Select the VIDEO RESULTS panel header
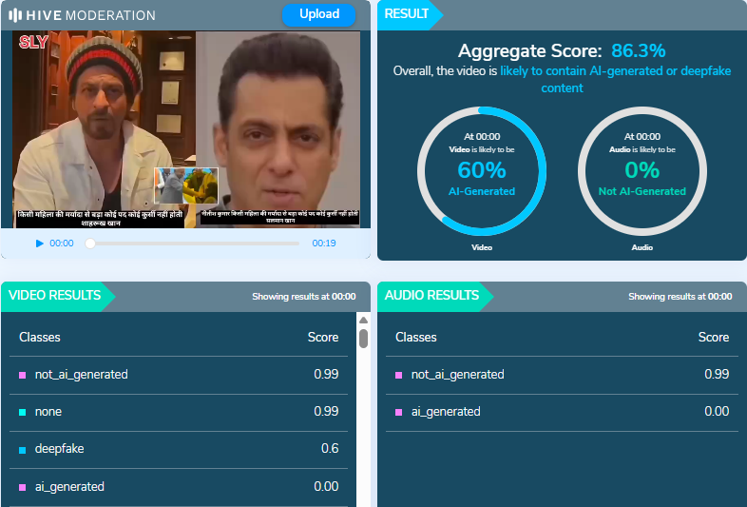 (55, 296)
